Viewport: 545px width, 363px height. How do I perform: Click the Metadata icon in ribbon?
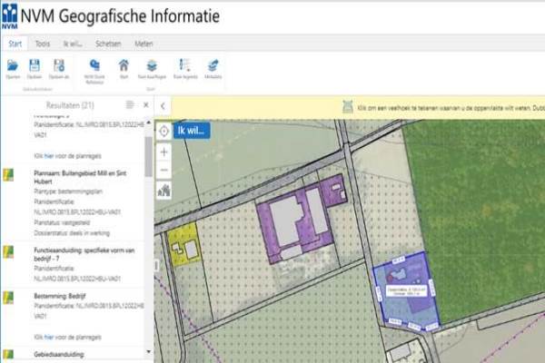click(213, 65)
